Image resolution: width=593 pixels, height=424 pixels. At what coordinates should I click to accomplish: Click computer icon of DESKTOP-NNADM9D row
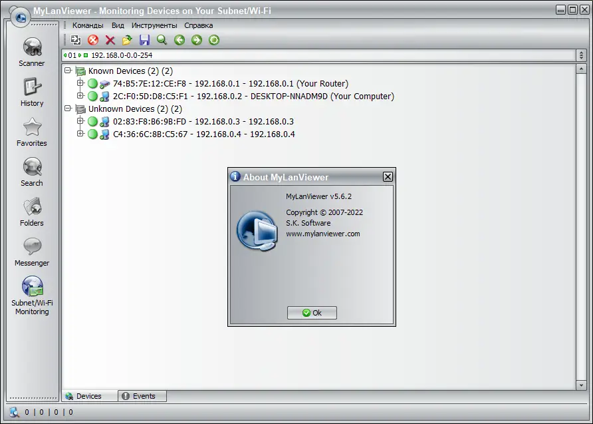[x=105, y=97]
